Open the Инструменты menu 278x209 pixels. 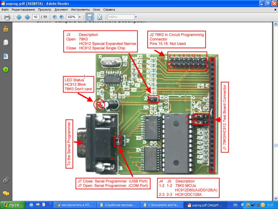[x=80, y=10]
